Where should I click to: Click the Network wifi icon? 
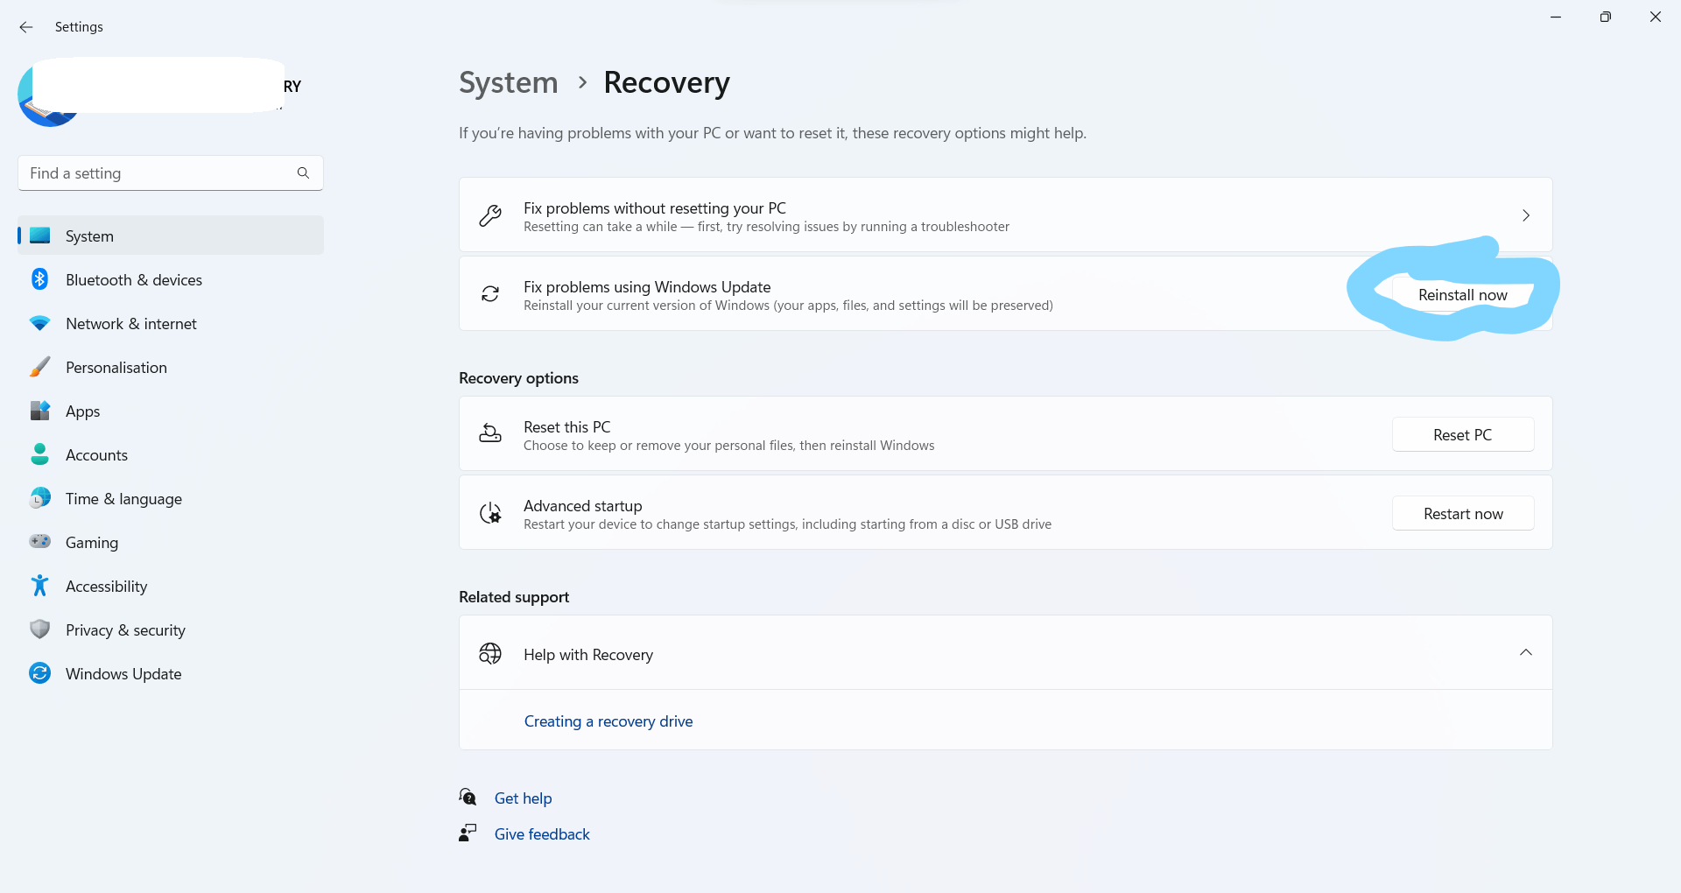40,323
